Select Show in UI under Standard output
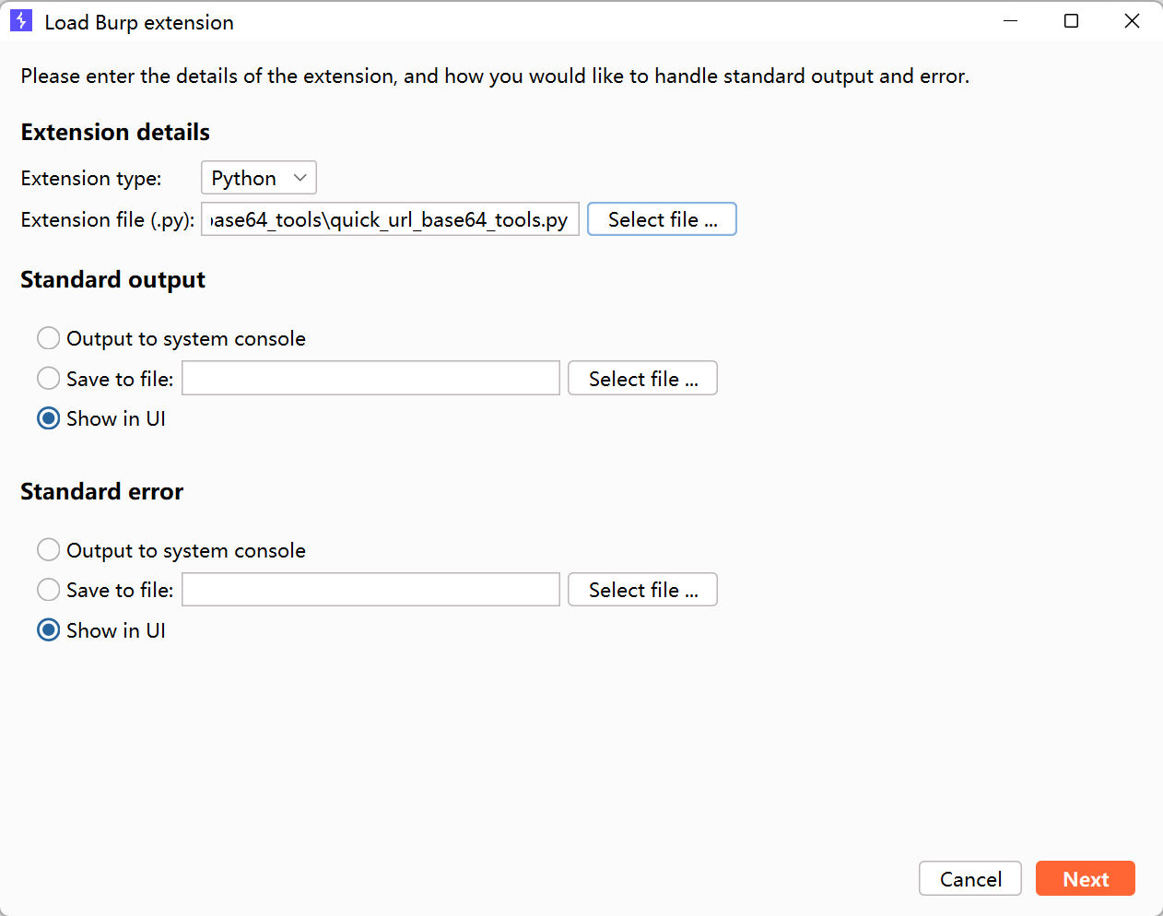Image resolution: width=1163 pixels, height=916 pixels. pyautogui.click(x=49, y=418)
